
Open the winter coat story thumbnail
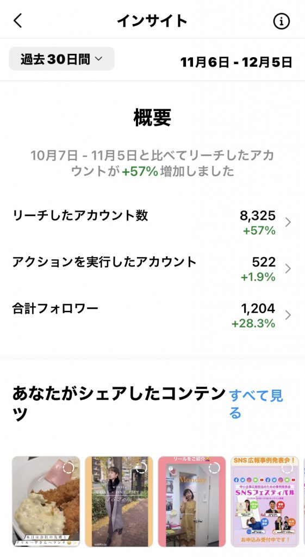pos(119,501)
